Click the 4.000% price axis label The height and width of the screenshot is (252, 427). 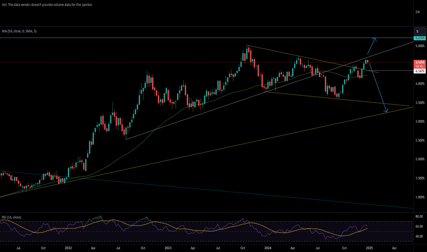[420, 84]
